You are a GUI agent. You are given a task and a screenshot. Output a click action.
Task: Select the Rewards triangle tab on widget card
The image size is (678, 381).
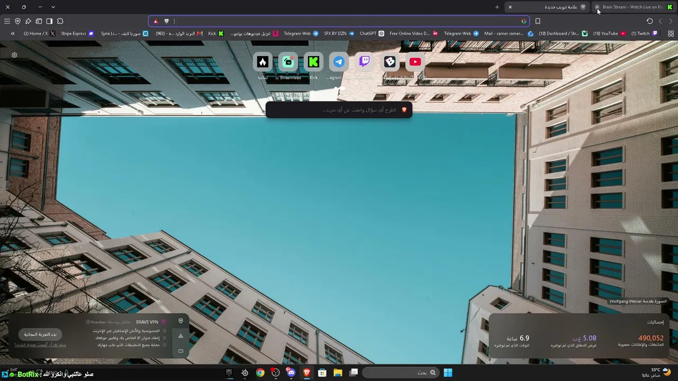[181, 336]
